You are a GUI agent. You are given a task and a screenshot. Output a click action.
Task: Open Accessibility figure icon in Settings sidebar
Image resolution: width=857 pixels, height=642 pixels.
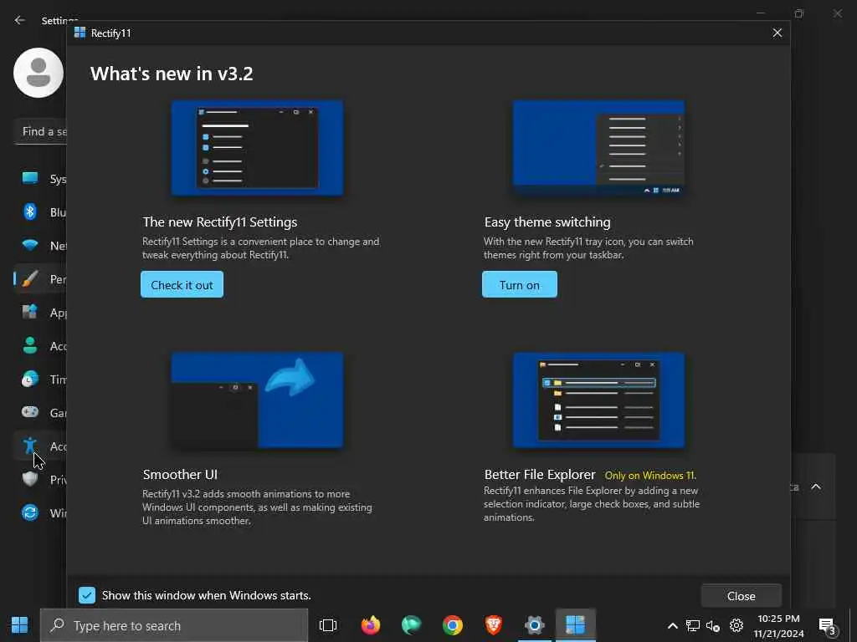[x=30, y=446]
